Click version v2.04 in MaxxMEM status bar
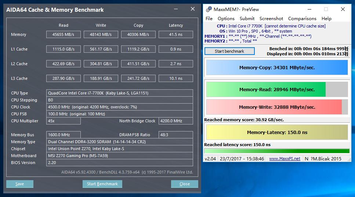This screenshot has height=197, width=355. click(210, 159)
